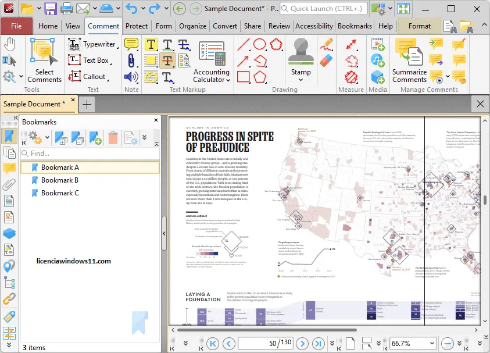Click the horizontal scrollbar under the document
The image size is (490, 353).
click(x=267, y=330)
